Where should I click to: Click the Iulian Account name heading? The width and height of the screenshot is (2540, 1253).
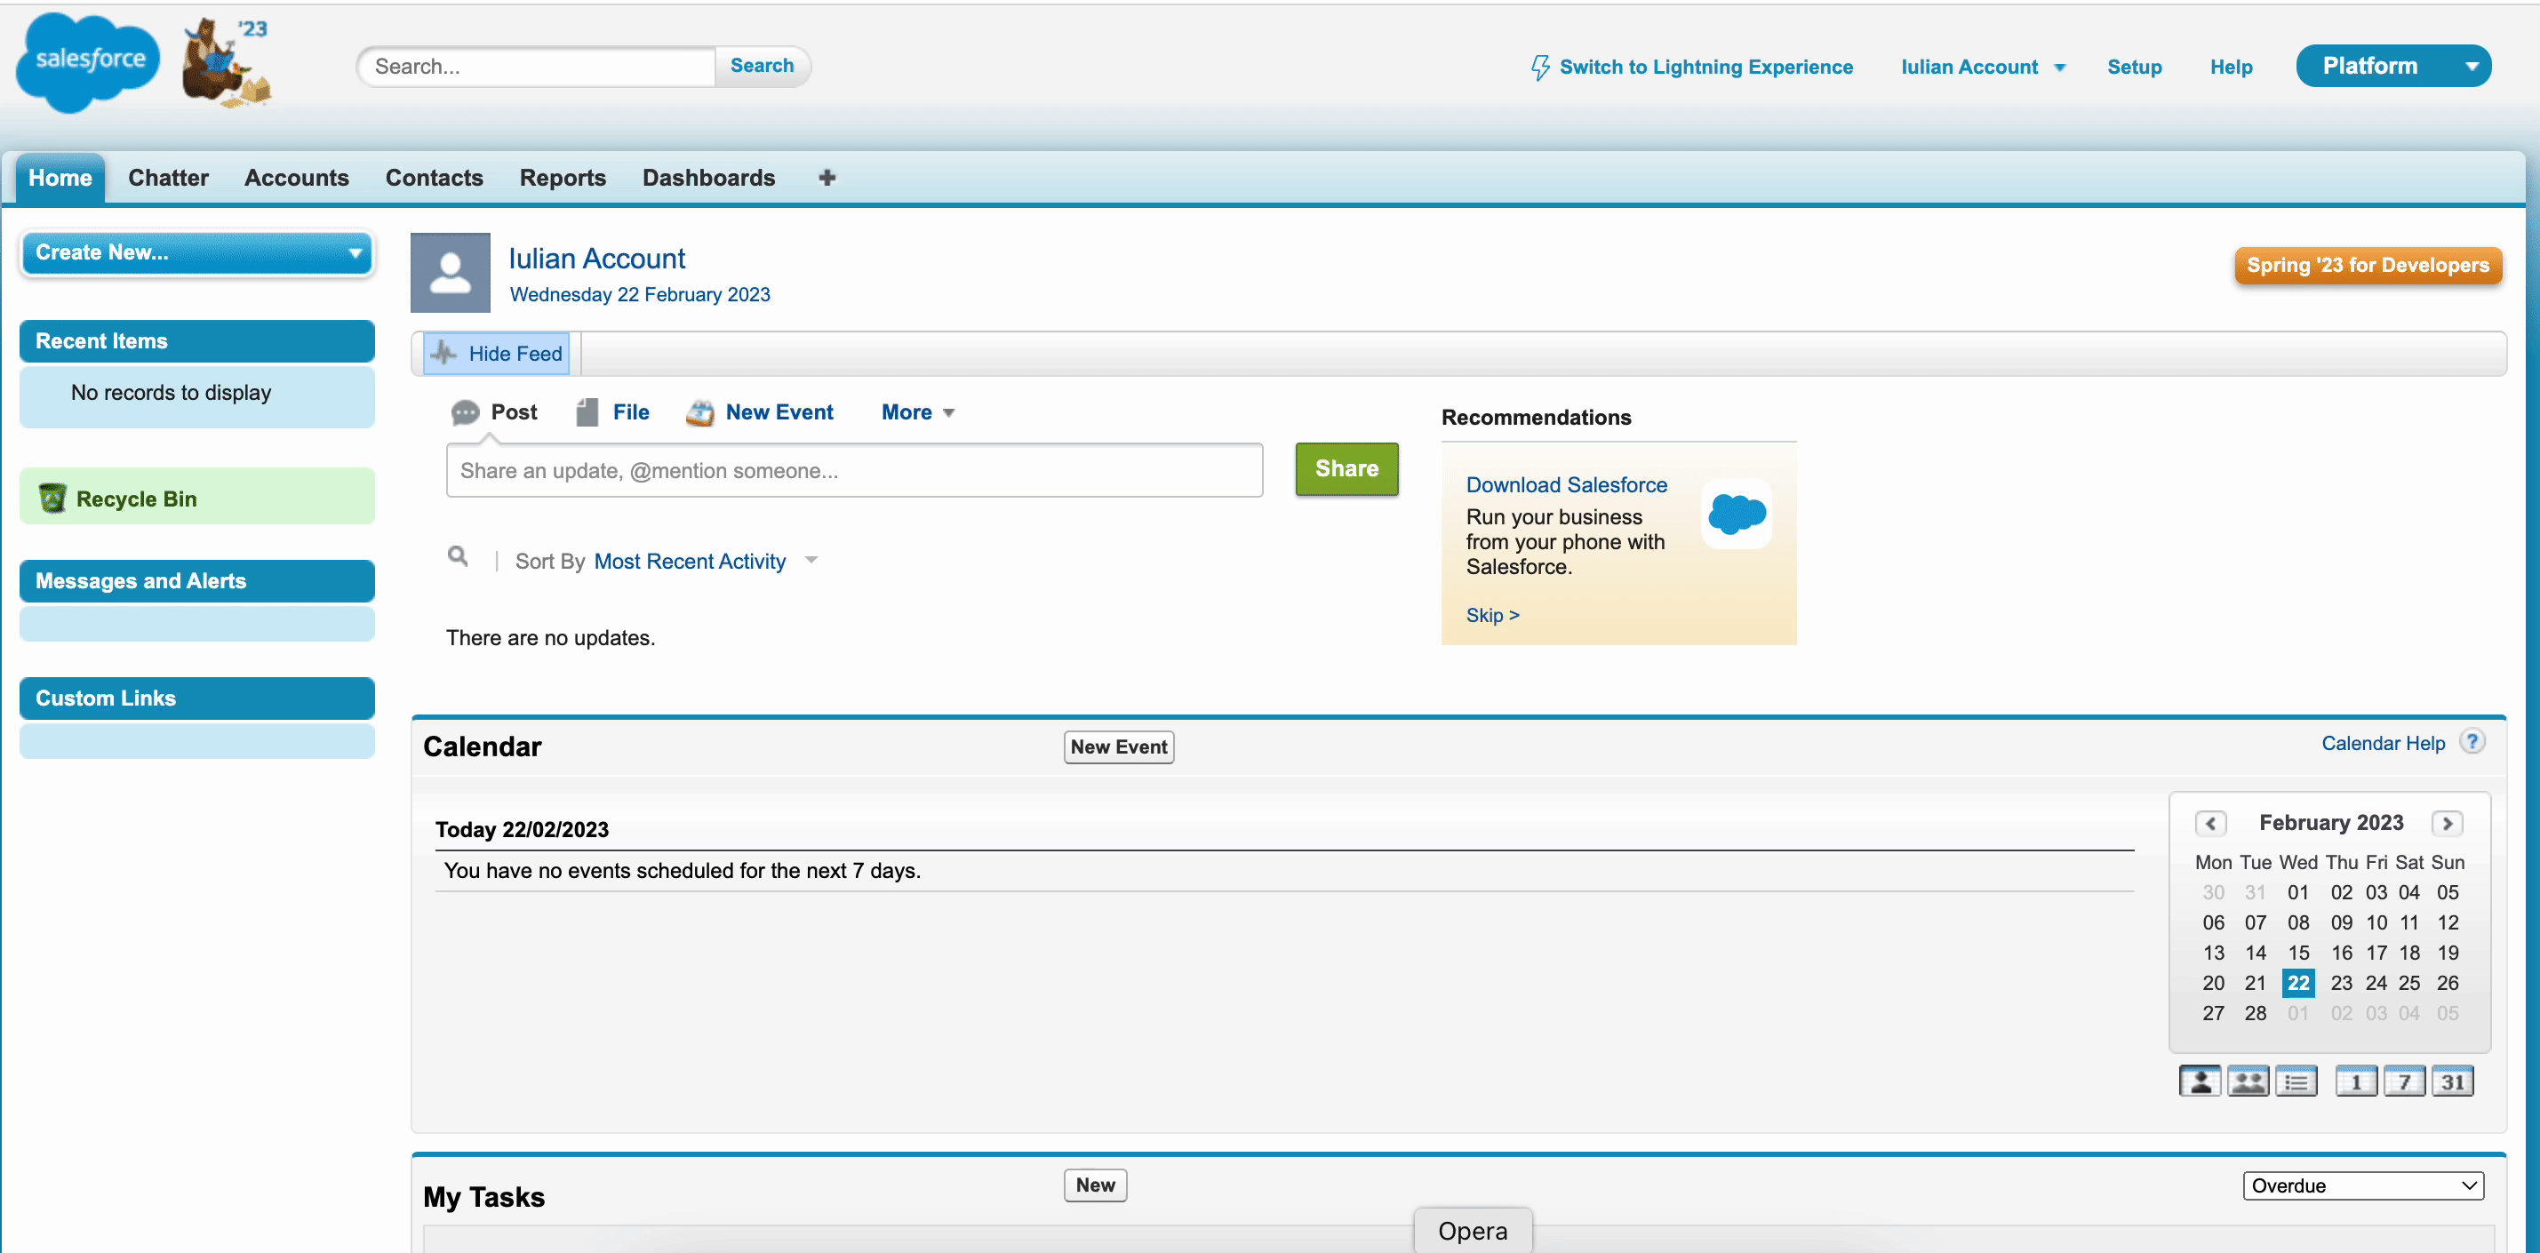pos(596,259)
